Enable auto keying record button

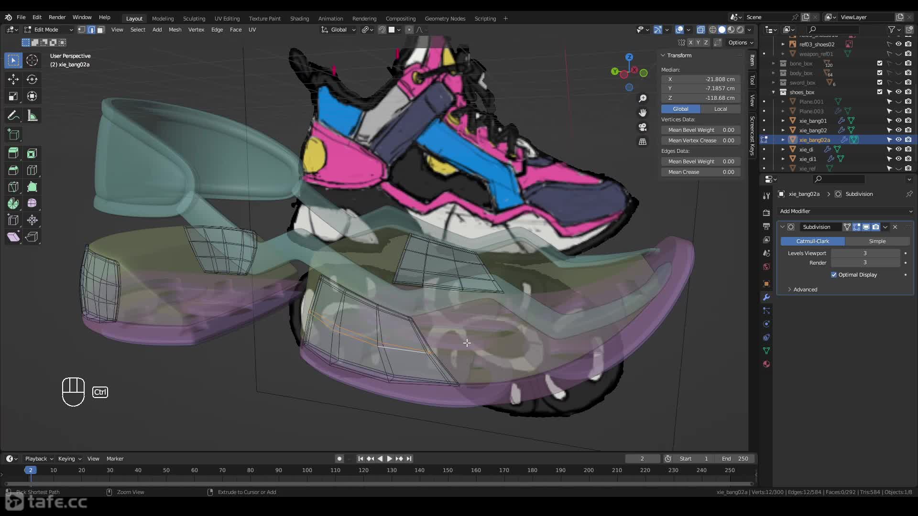coord(339,459)
